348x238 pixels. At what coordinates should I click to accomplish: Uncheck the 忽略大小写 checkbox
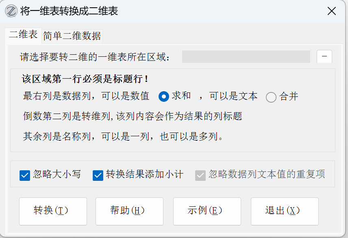pyautogui.click(x=25, y=175)
